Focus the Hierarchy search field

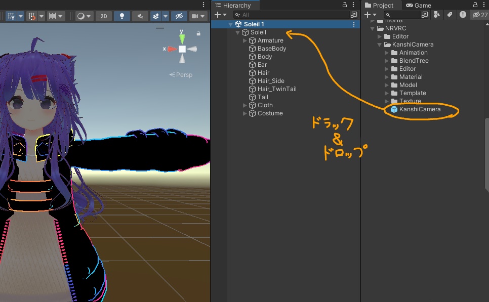(x=291, y=15)
